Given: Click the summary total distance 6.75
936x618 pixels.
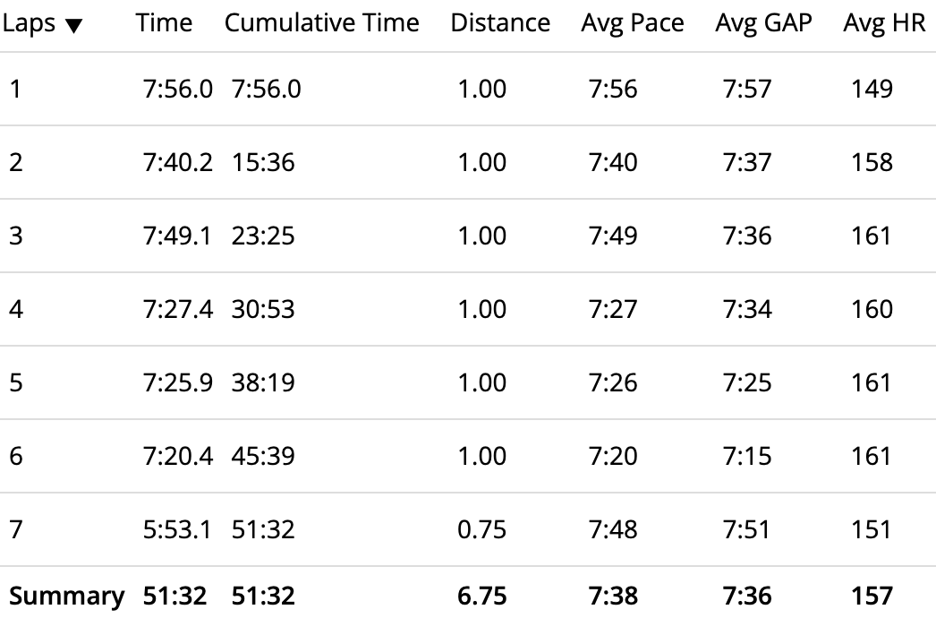Looking at the screenshot, I should click(x=481, y=596).
